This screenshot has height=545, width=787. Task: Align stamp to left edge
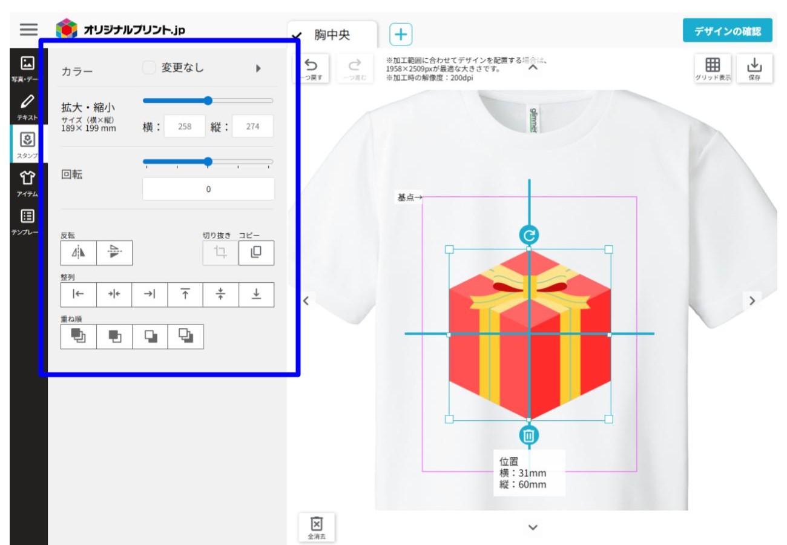[x=79, y=294]
